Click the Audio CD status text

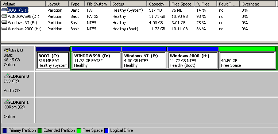click(x=12, y=91)
